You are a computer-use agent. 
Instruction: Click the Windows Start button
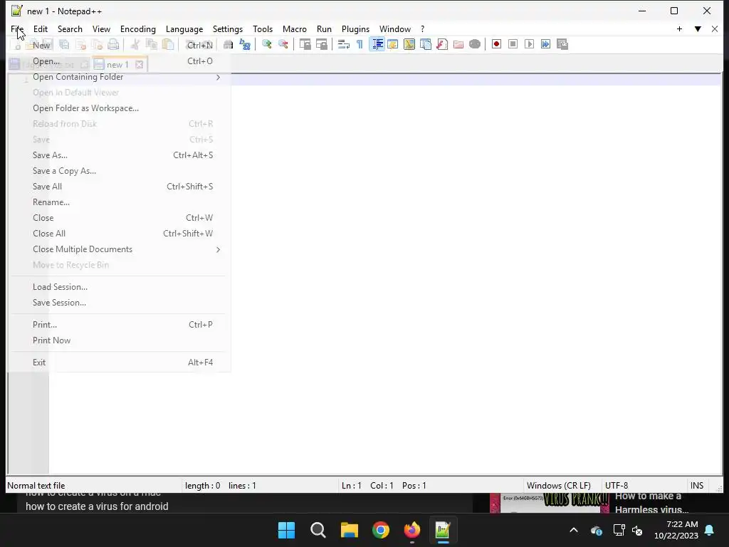click(286, 530)
